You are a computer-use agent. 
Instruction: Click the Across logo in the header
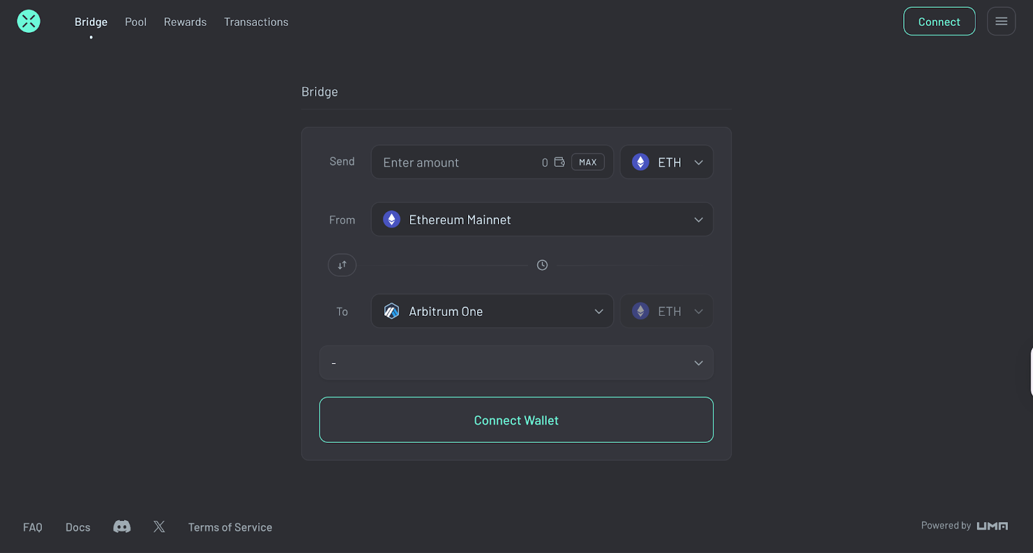tap(28, 21)
